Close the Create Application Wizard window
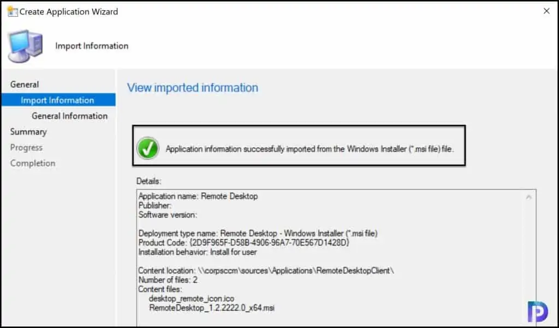 pyautogui.click(x=546, y=11)
